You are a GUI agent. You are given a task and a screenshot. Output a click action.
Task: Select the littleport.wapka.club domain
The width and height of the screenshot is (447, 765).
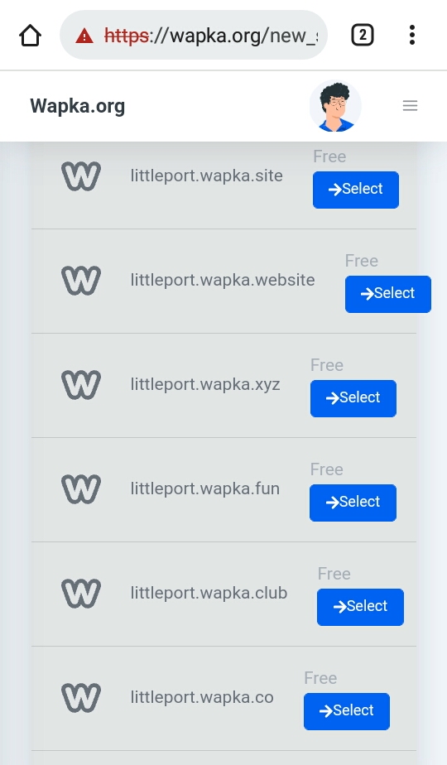pyautogui.click(x=360, y=608)
